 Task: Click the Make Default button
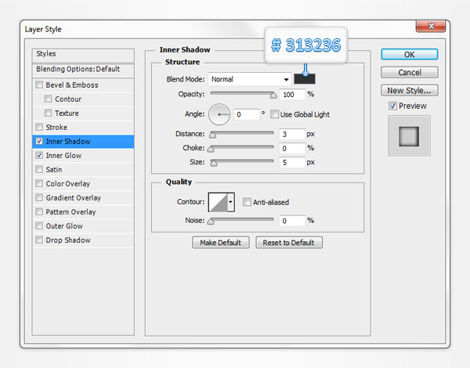point(220,243)
